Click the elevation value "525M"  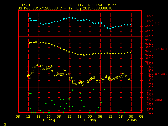pyautogui.click(x=112, y=5)
